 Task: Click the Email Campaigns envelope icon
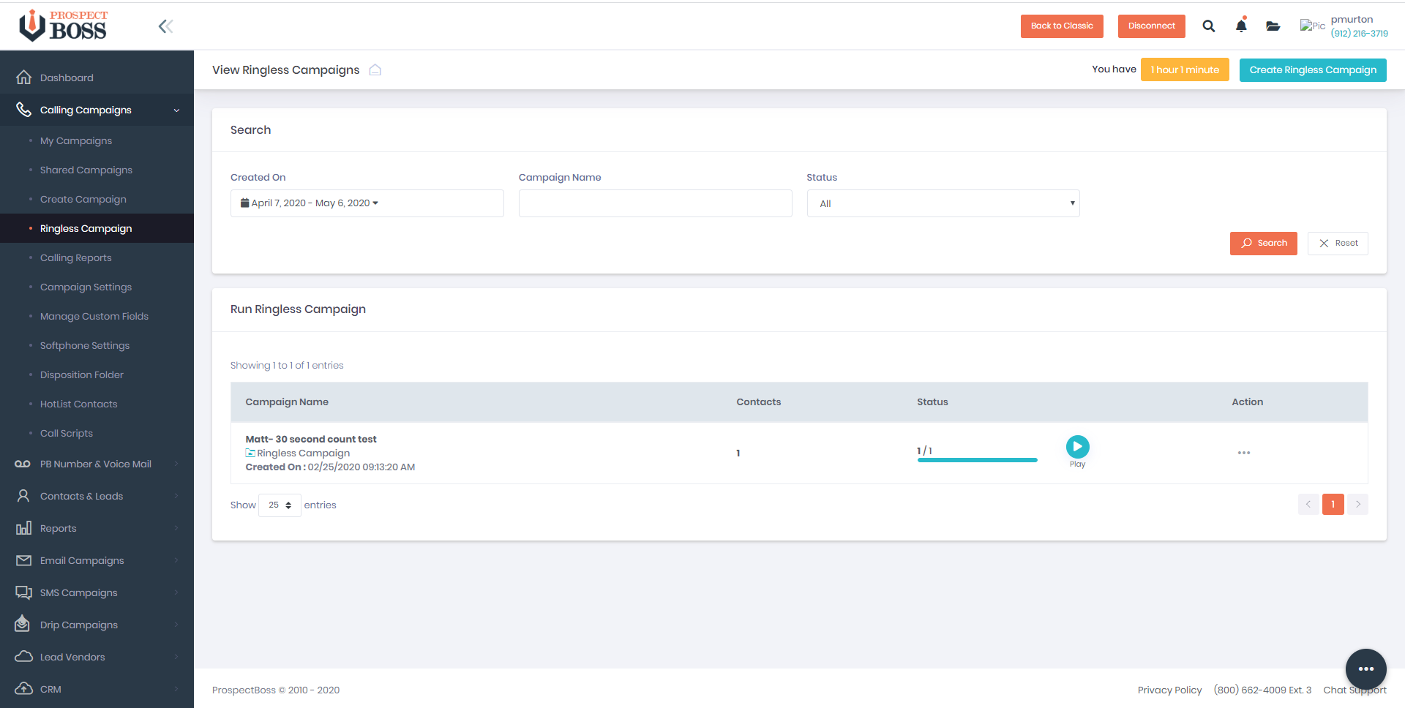pyautogui.click(x=23, y=560)
